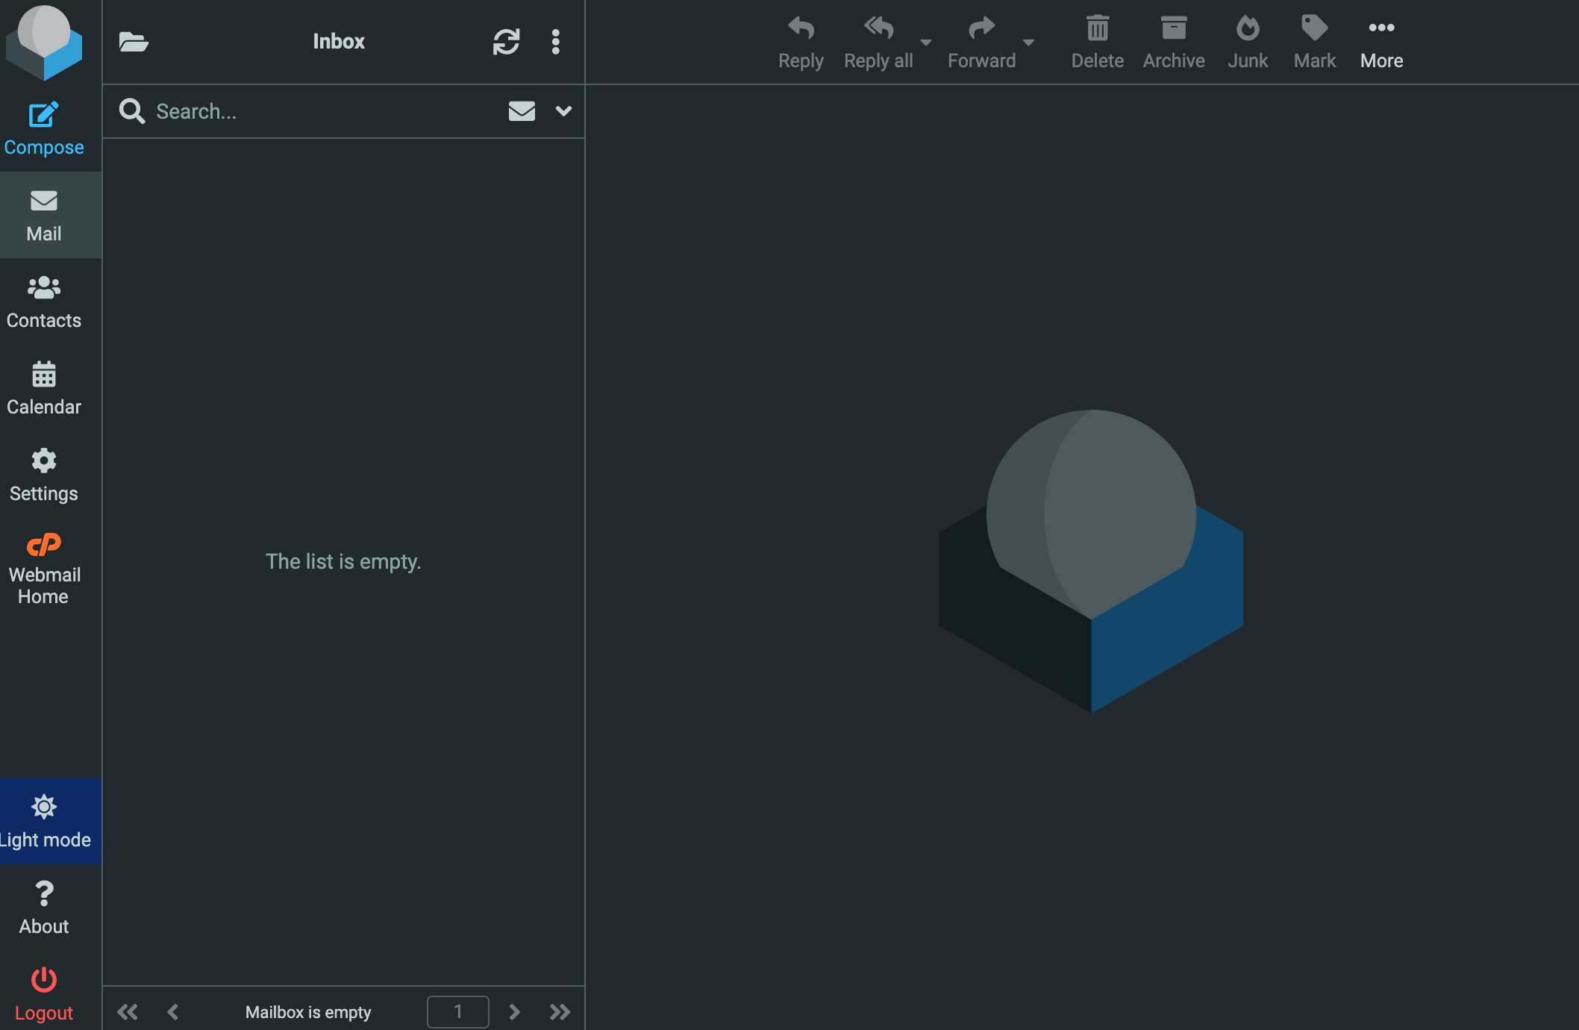Open the Inbox three-dot options menu
Screen dimensions: 1579x1030
(555, 42)
